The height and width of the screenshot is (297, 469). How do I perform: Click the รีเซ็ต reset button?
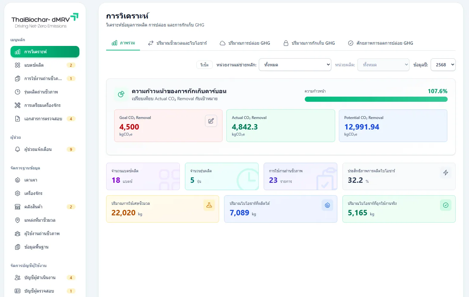click(x=204, y=65)
